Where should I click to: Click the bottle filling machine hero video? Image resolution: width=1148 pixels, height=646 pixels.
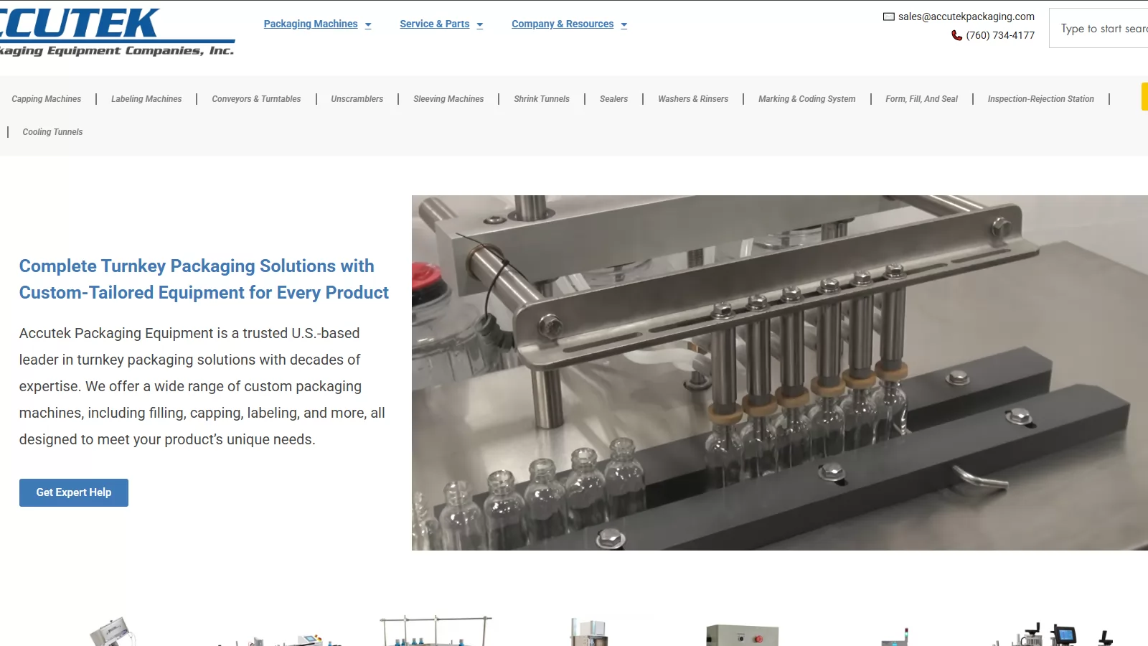tap(779, 373)
